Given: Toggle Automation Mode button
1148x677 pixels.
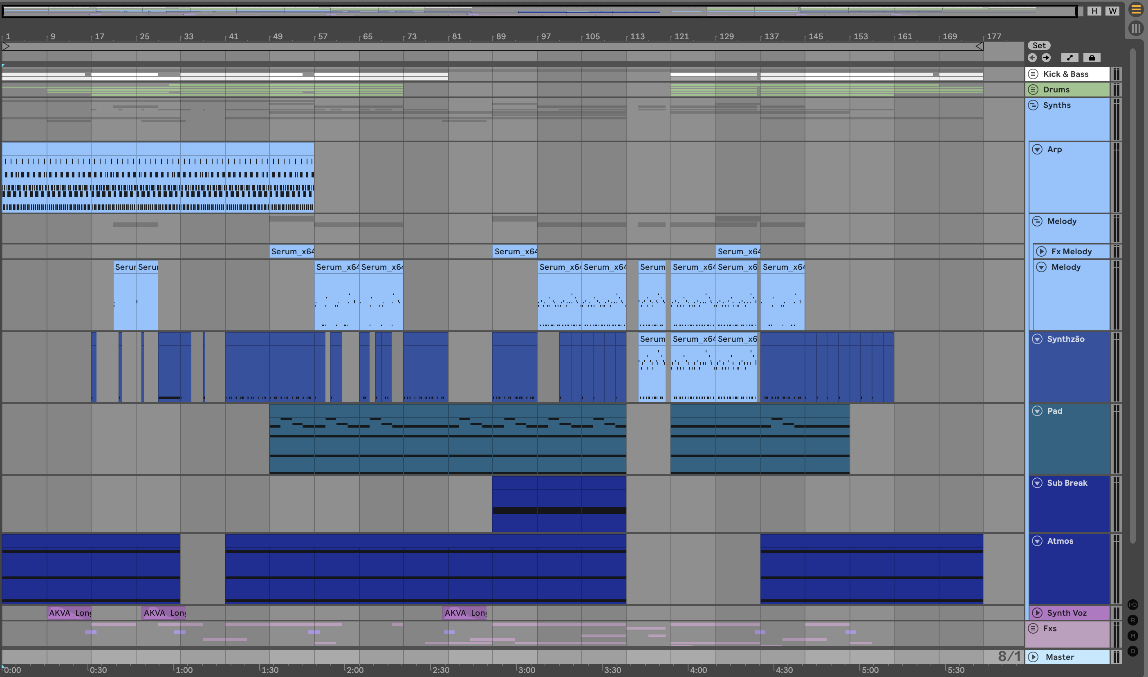Looking at the screenshot, I should pyautogui.click(x=1070, y=58).
